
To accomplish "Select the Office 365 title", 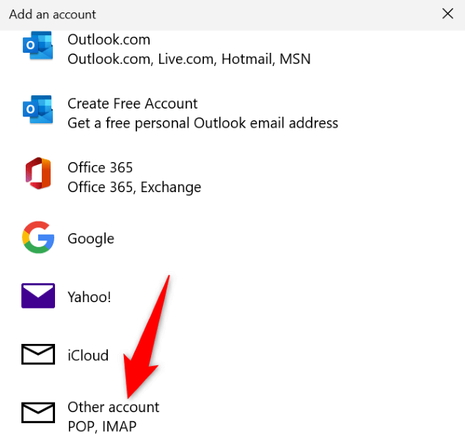I will click(x=100, y=168).
